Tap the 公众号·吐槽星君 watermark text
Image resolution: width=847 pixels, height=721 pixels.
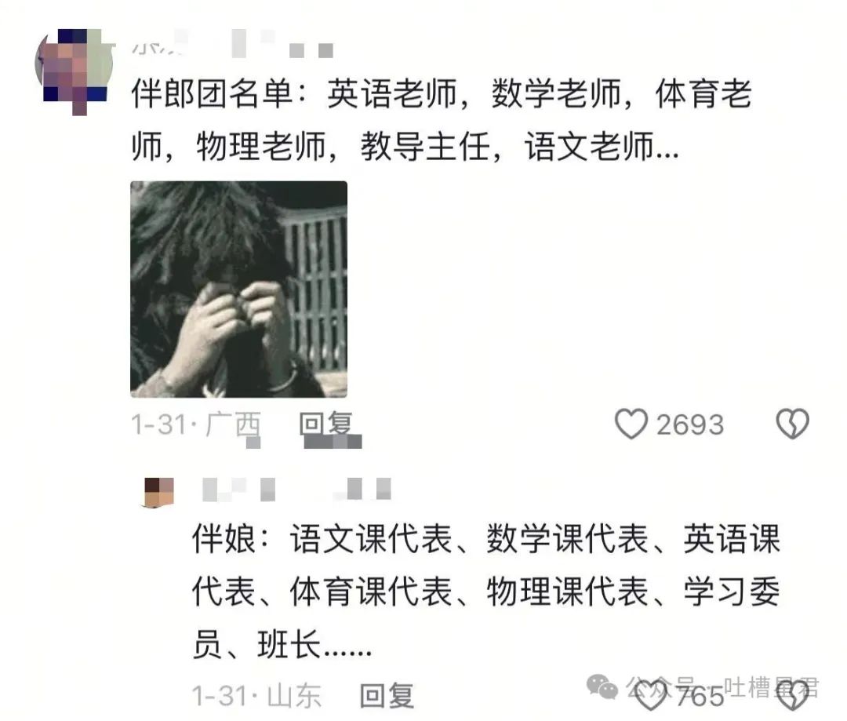pyautogui.click(x=722, y=687)
